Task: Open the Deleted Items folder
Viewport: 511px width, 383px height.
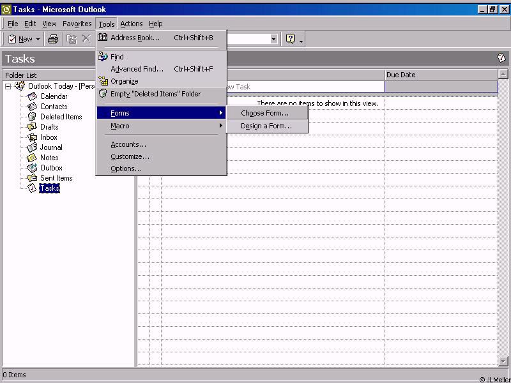Action: click(x=61, y=117)
